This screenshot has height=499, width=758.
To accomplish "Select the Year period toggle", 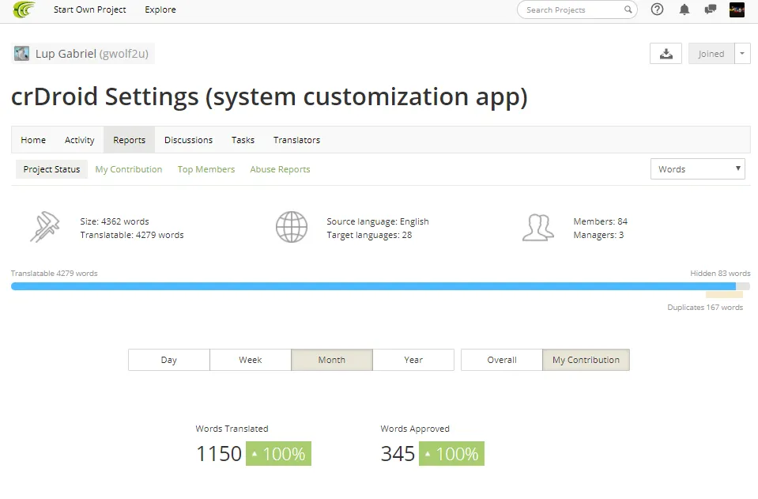I will pyautogui.click(x=413, y=360).
